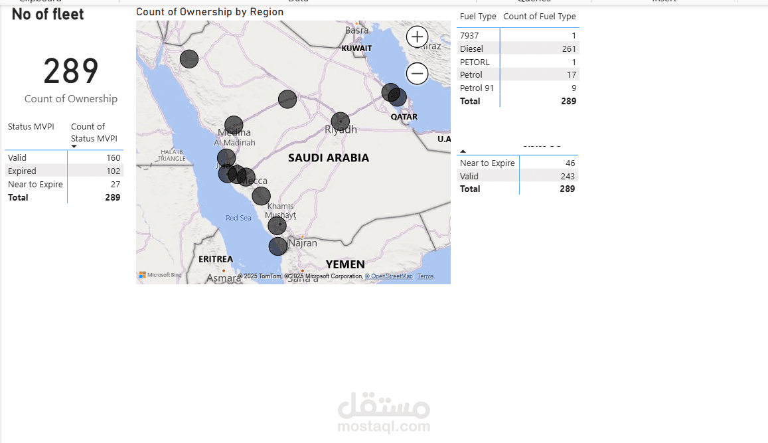Select the 7937 fuel type row

[518, 35]
